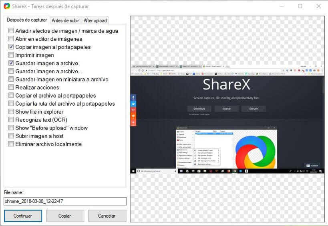Enable Subir imagen a host

11,136
